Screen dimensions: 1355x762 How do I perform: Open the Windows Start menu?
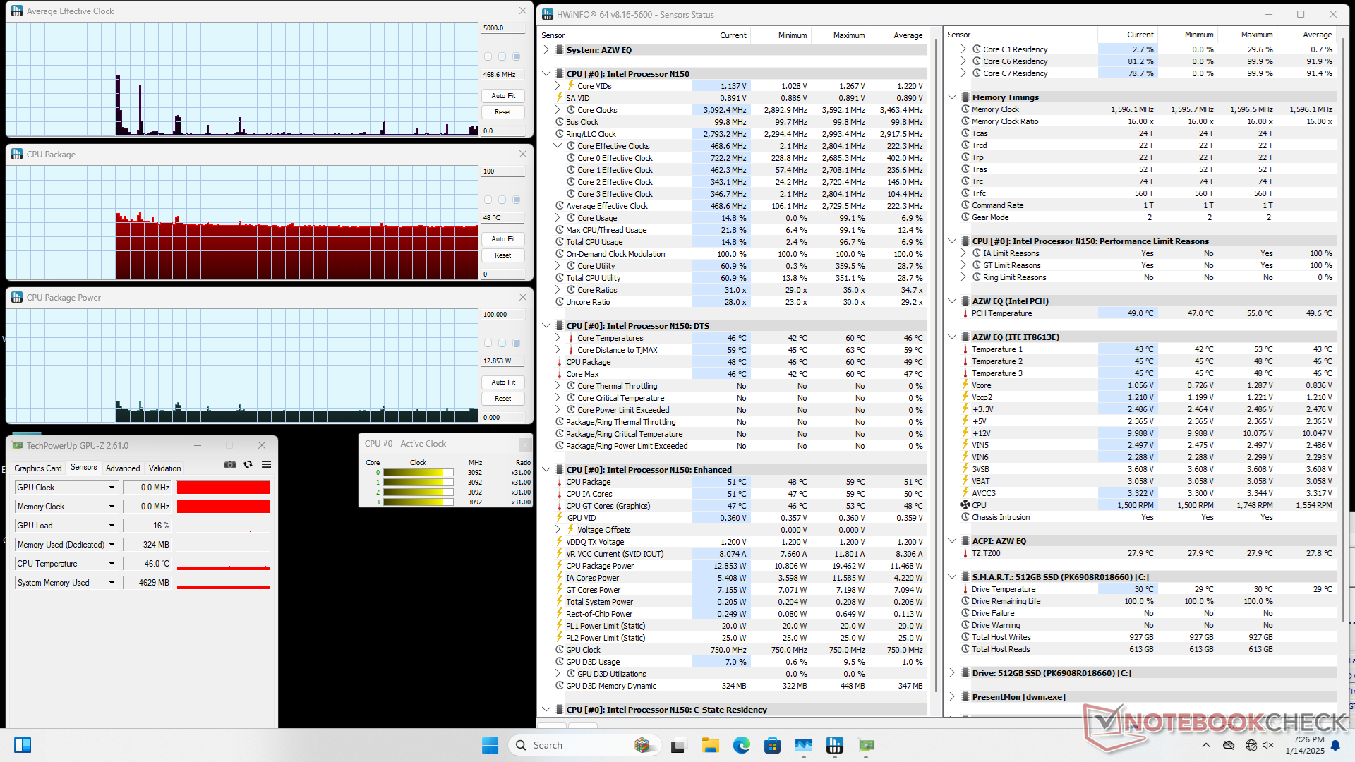pos(490,745)
